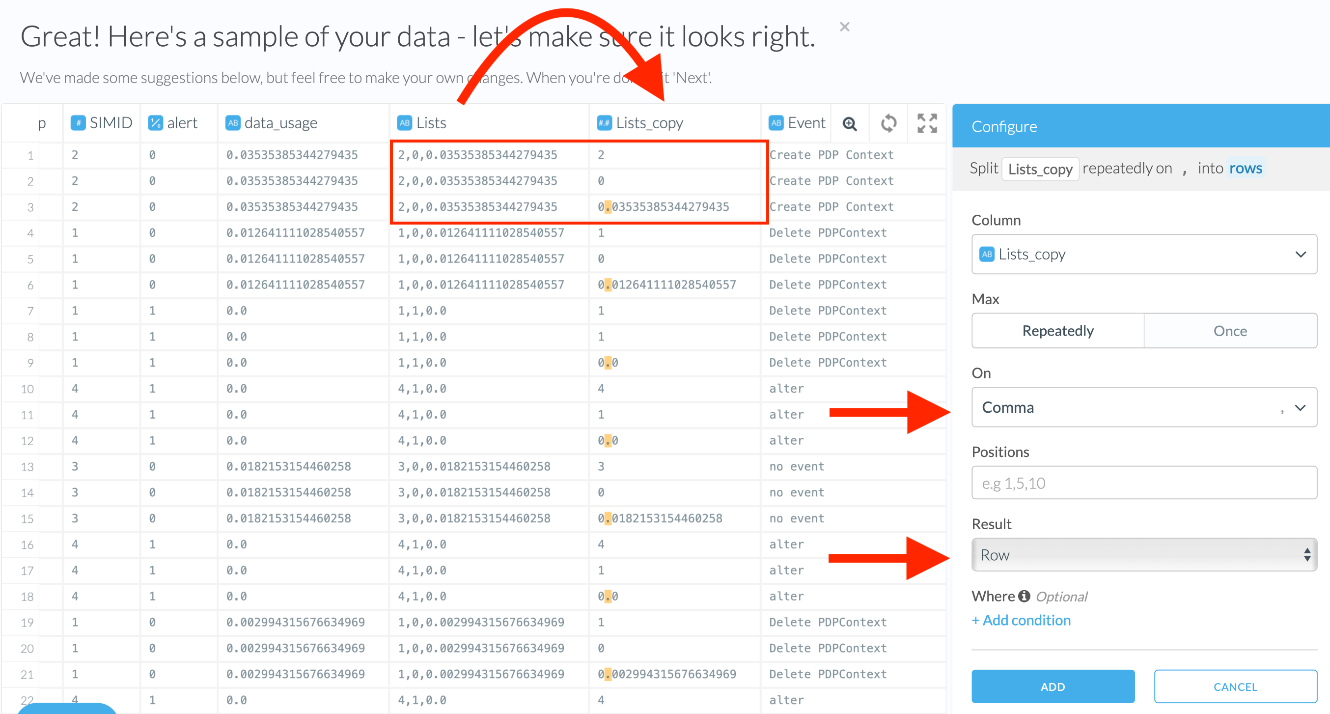The width and height of the screenshot is (1330, 714).
Task: Click the alert column percent type icon
Action: tap(155, 123)
